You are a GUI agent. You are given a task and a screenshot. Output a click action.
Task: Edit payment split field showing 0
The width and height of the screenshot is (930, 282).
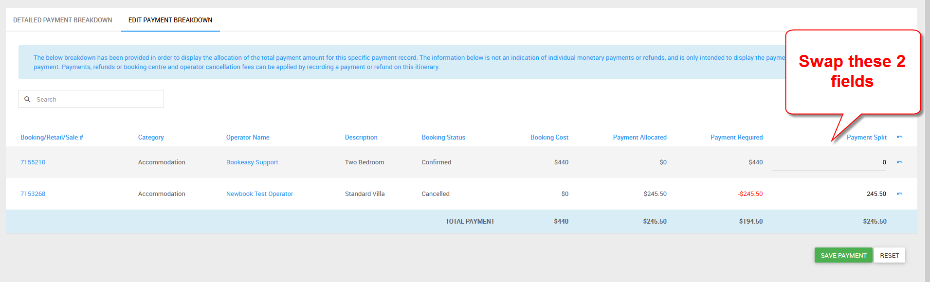[829, 162]
